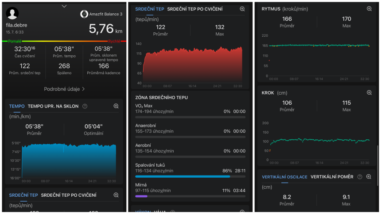Open help icon next to Tempo upr. na sklon
Viewport: 381px width, 214px height.
(x=85, y=106)
